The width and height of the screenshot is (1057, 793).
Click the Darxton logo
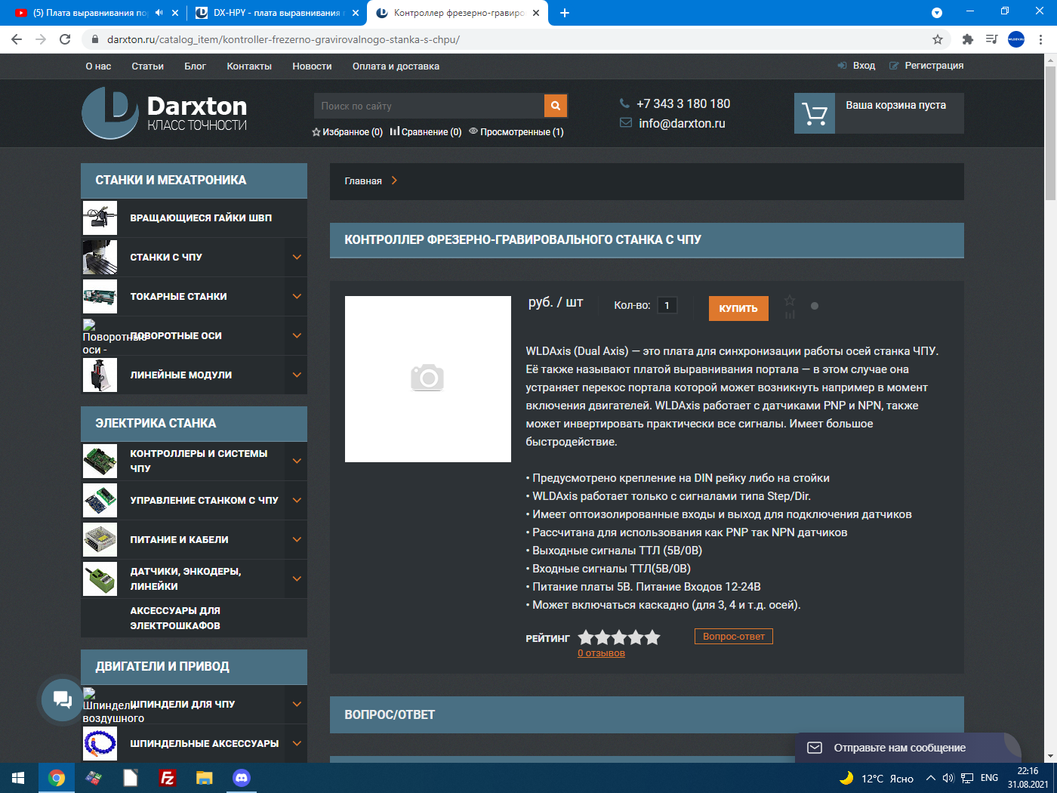(165, 113)
